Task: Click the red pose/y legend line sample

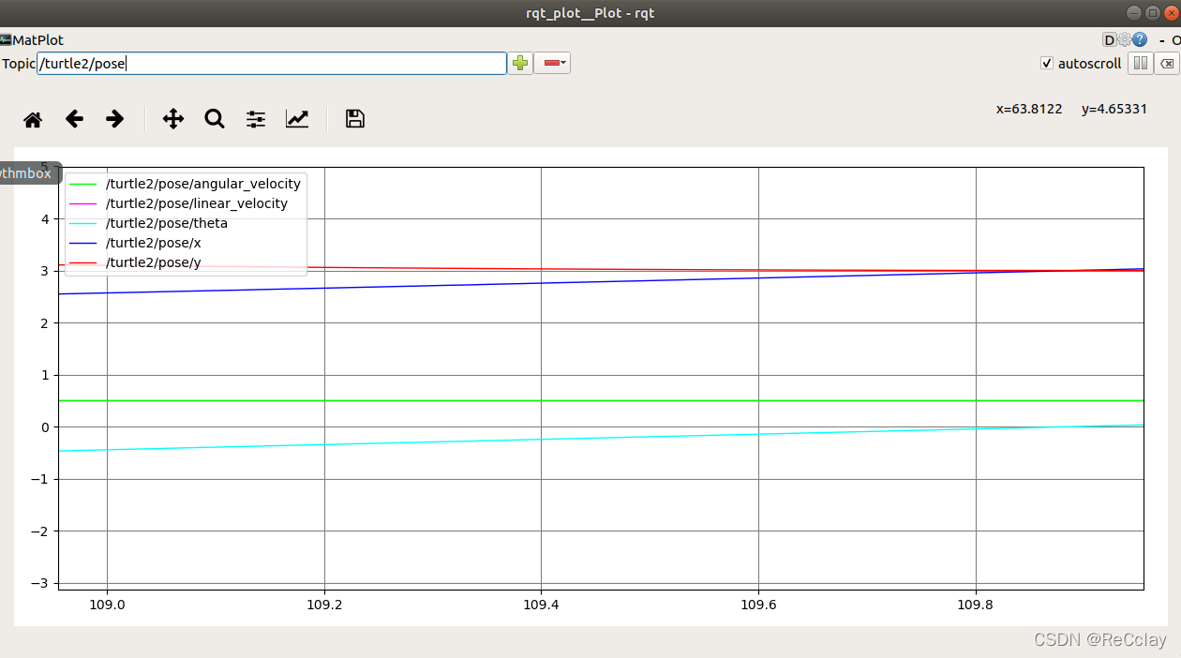Action: [83, 262]
